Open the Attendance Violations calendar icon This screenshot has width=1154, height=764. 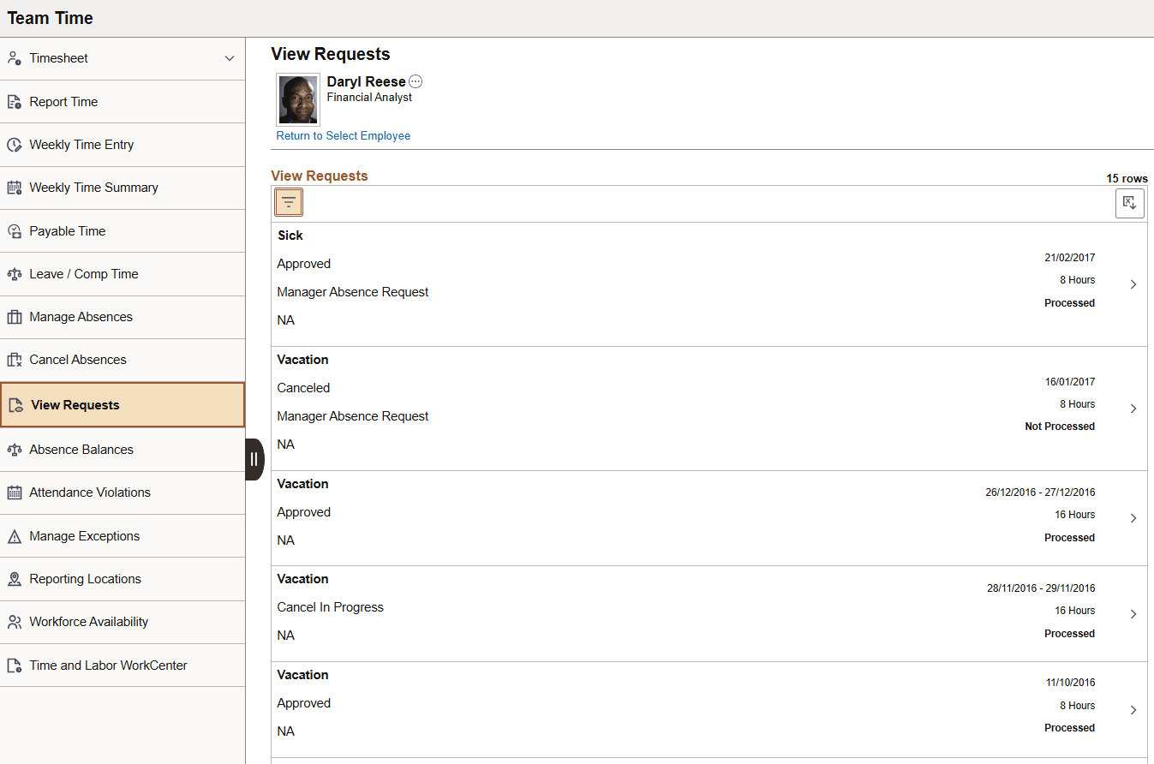15,492
